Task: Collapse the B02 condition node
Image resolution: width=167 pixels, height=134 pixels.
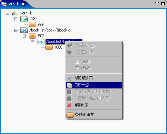Action: 24,36
